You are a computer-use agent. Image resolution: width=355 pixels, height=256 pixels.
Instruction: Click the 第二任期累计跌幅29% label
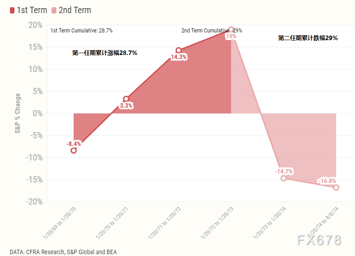click(308, 38)
